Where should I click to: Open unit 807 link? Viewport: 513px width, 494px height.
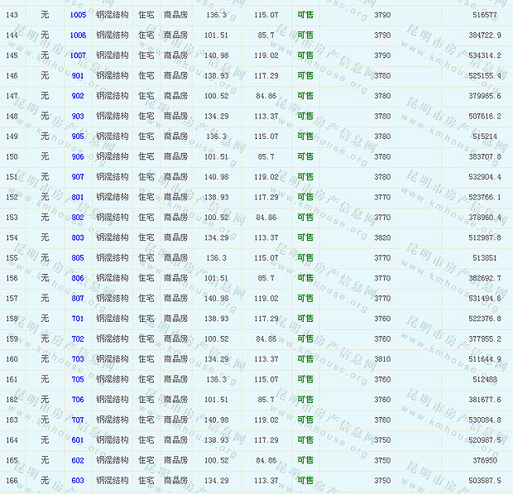coord(78,299)
